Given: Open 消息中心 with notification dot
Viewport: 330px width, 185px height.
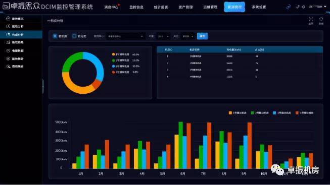Looking at the screenshot, I should pyautogui.click(x=111, y=7).
